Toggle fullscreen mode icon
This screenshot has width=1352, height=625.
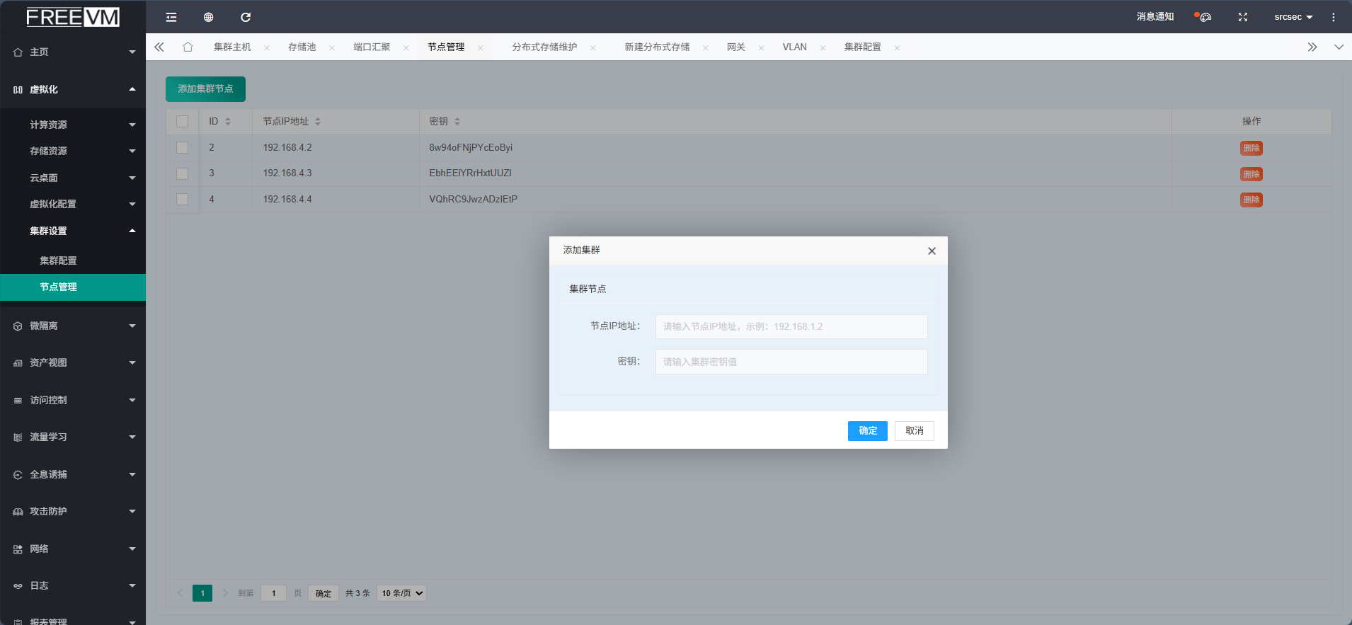[1242, 17]
